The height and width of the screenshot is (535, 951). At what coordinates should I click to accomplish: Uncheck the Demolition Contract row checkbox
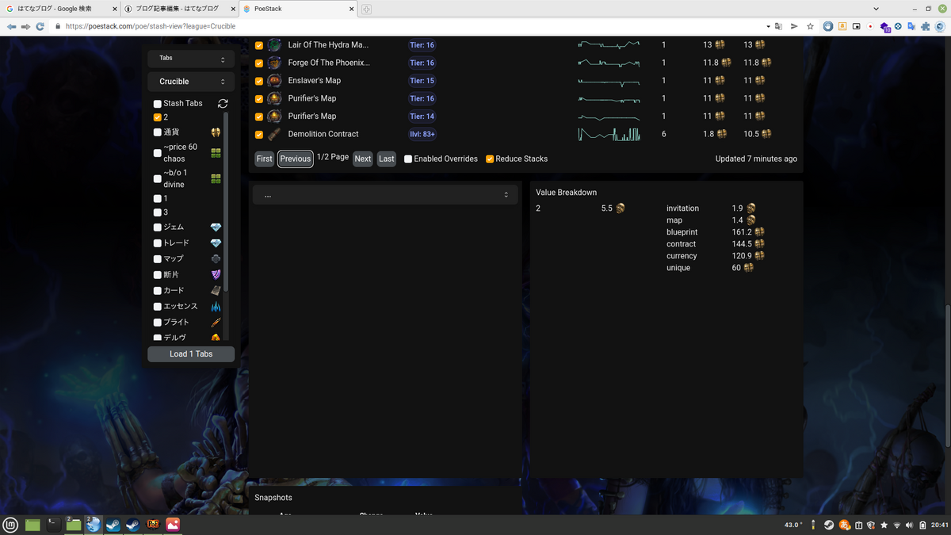tap(258, 135)
